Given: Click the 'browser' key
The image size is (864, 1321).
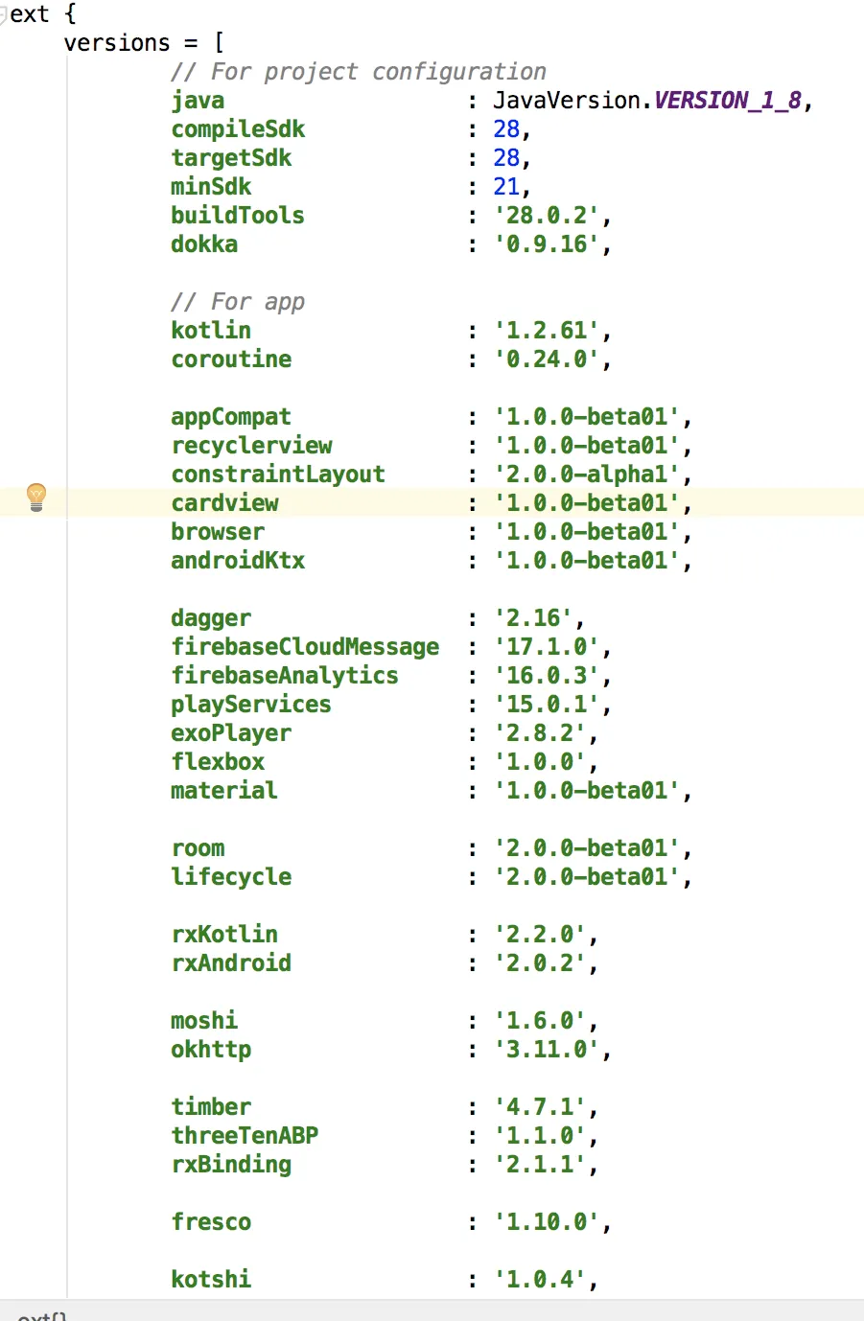Looking at the screenshot, I should click(218, 532).
